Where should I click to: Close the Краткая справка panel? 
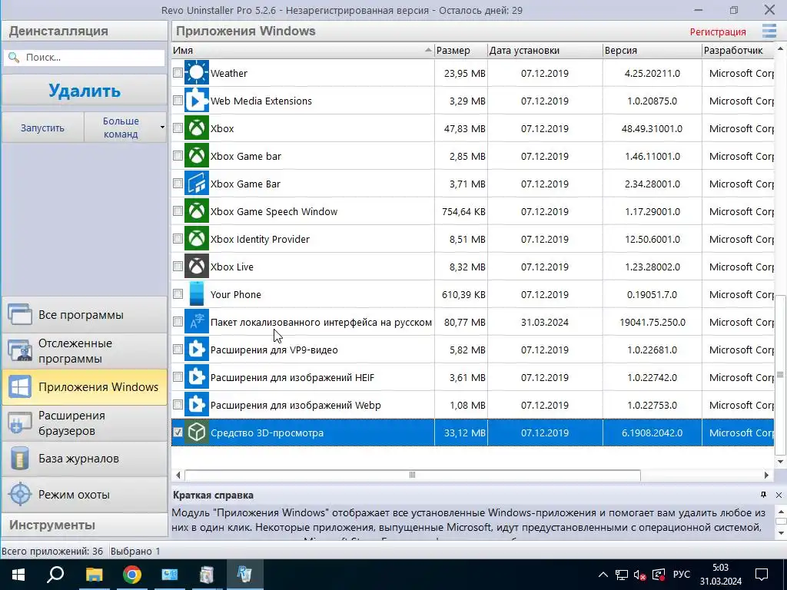pyautogui.click(x=779, y=495)
